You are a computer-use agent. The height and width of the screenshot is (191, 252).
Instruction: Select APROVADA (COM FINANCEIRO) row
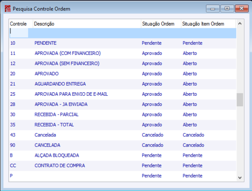click(x=123, y=53)
